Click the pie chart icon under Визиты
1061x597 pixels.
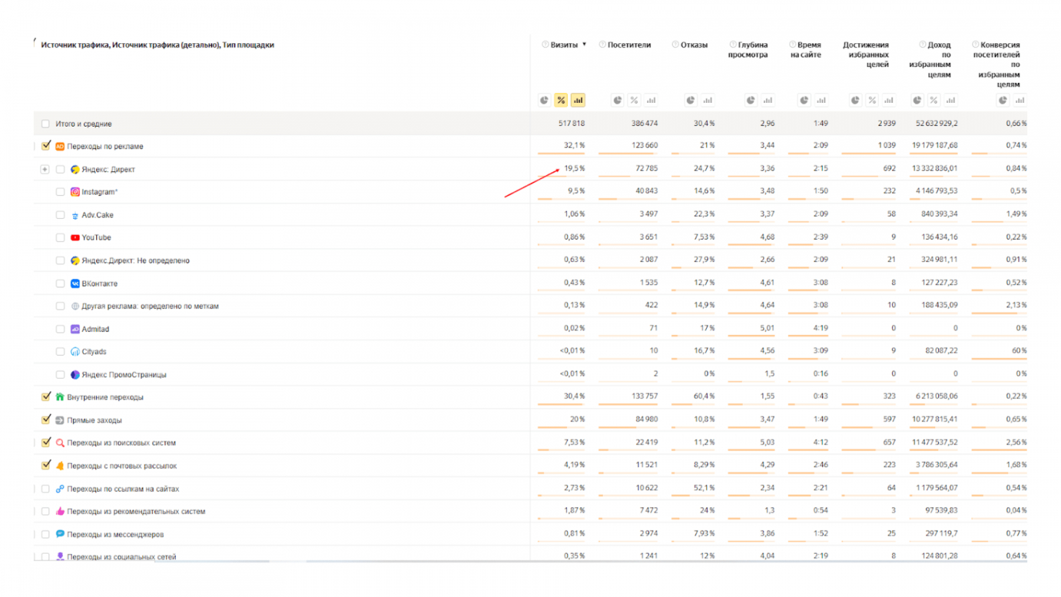544,100
